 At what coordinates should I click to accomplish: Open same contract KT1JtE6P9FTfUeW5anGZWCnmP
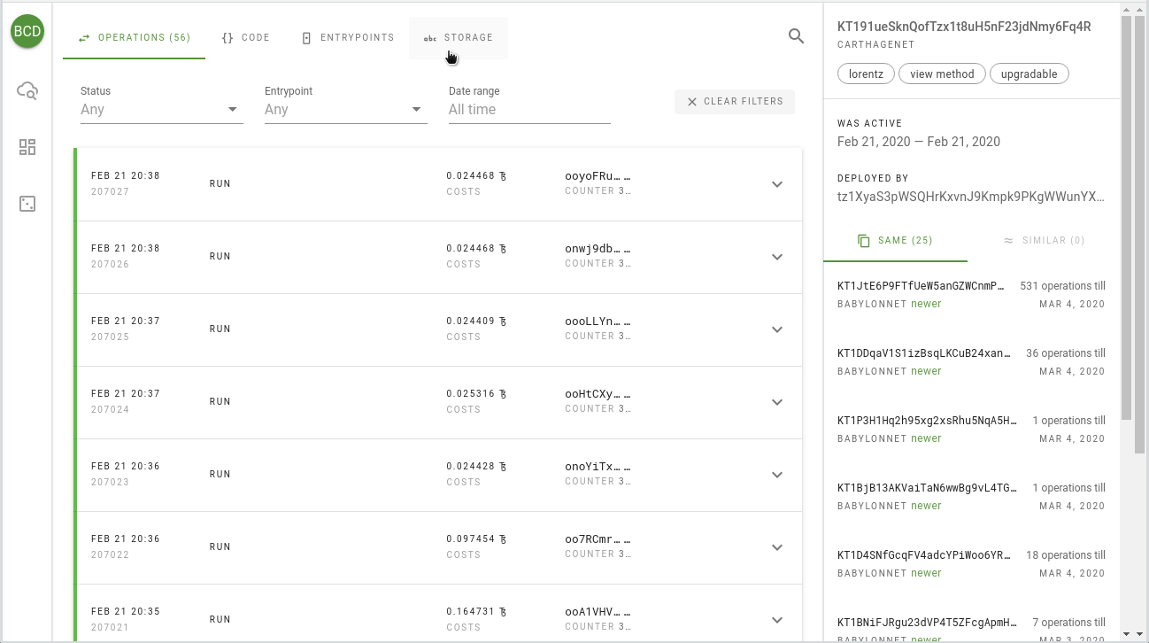921,286
